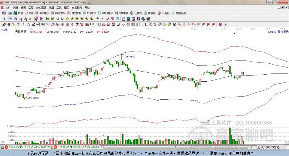Viewport: 289px width, 156px height.
Task: Click the yin-yang icon in drawing toolbar
Action: coord(220,24)
